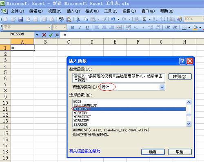Toggle bold formatting
This screenshot has height=162, width=204.
click(73, 28)
